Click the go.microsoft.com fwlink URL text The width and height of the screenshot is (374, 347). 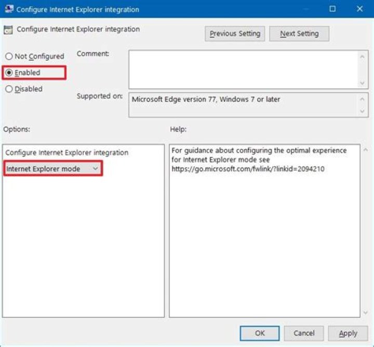[x=248, y=169]
